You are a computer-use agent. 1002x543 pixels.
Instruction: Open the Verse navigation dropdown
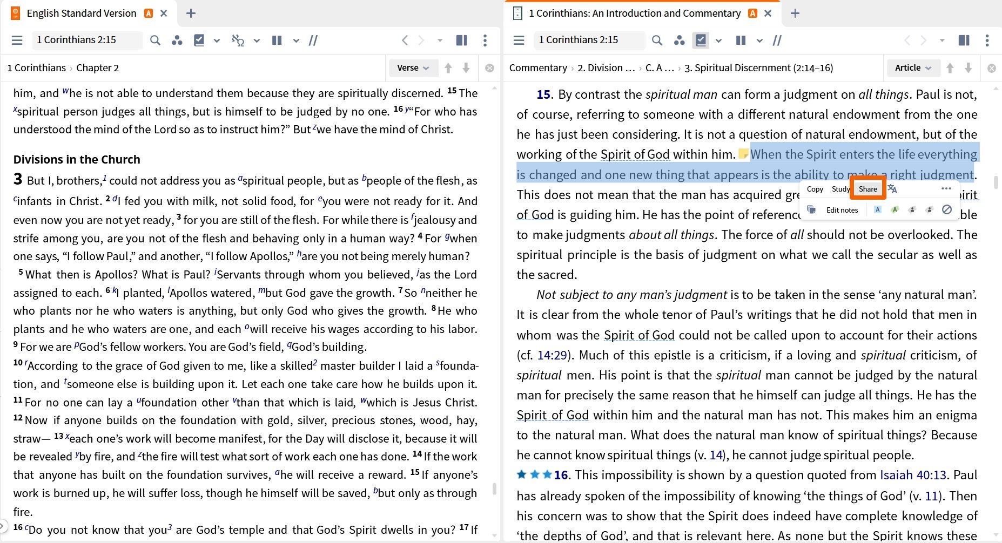pos(413,68)
